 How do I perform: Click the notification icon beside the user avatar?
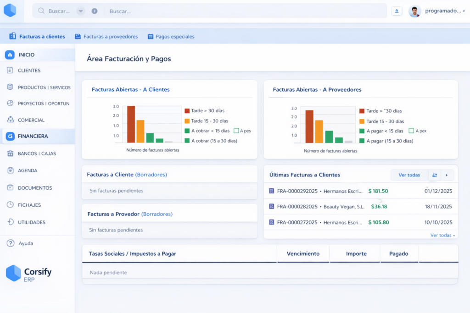point(397,11)
